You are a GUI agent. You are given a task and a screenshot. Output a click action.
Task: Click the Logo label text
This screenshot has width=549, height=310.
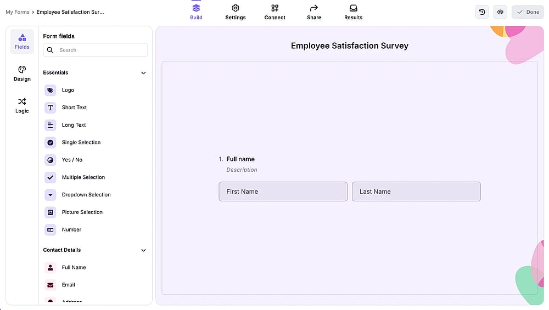(x=68, y=90)
